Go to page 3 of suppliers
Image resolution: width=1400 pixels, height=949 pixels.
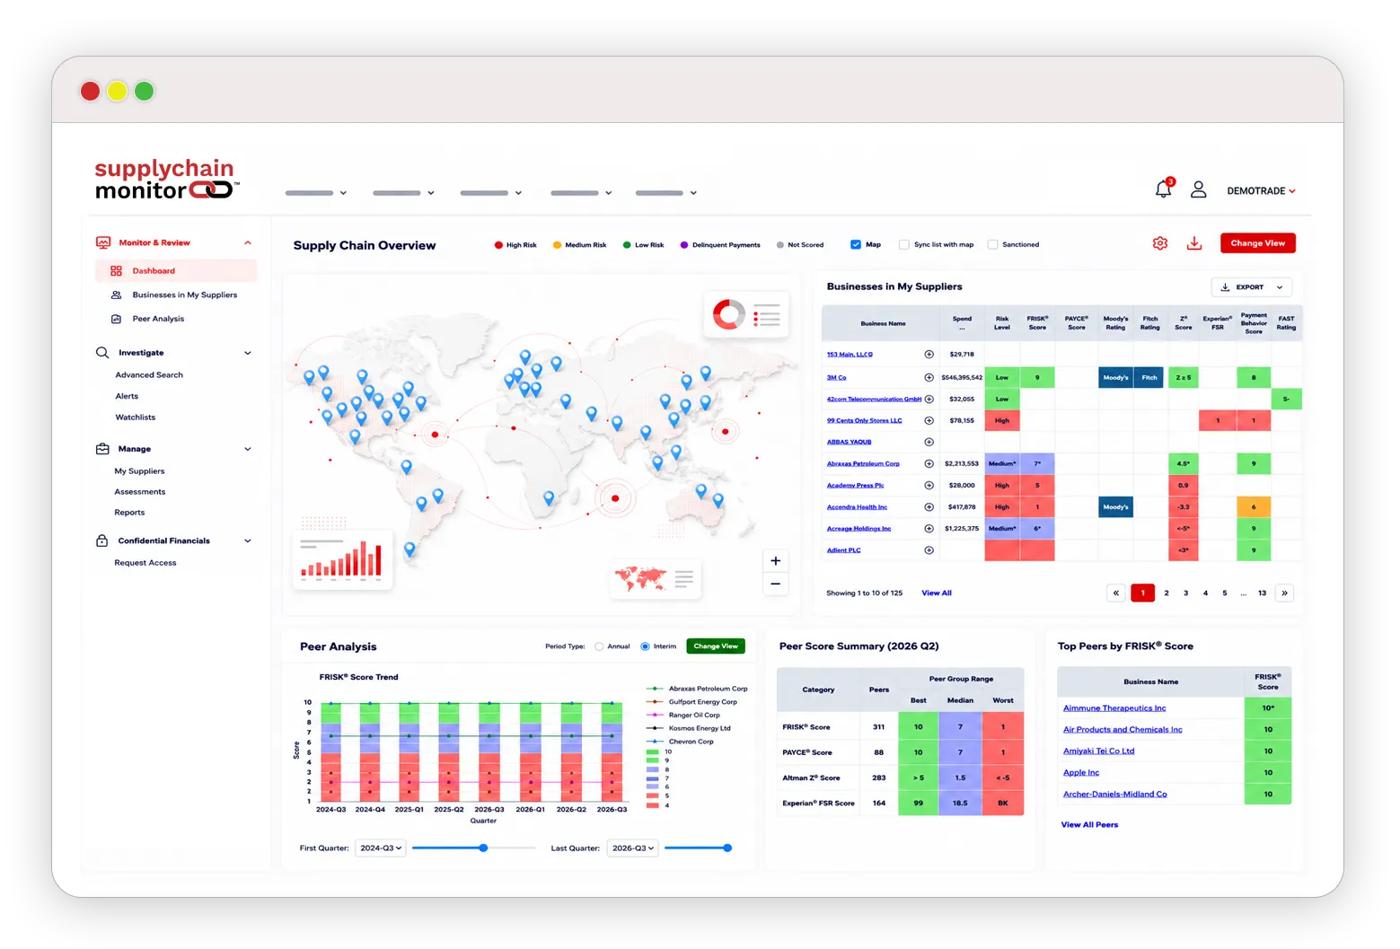[1185, 593]
